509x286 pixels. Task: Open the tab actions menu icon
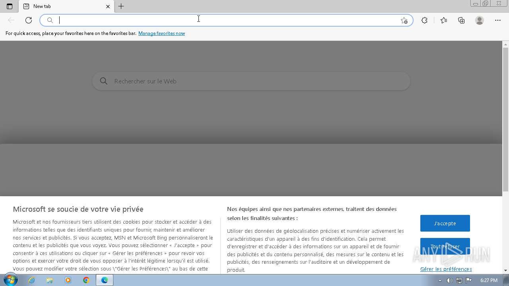(x=10, y=6)
